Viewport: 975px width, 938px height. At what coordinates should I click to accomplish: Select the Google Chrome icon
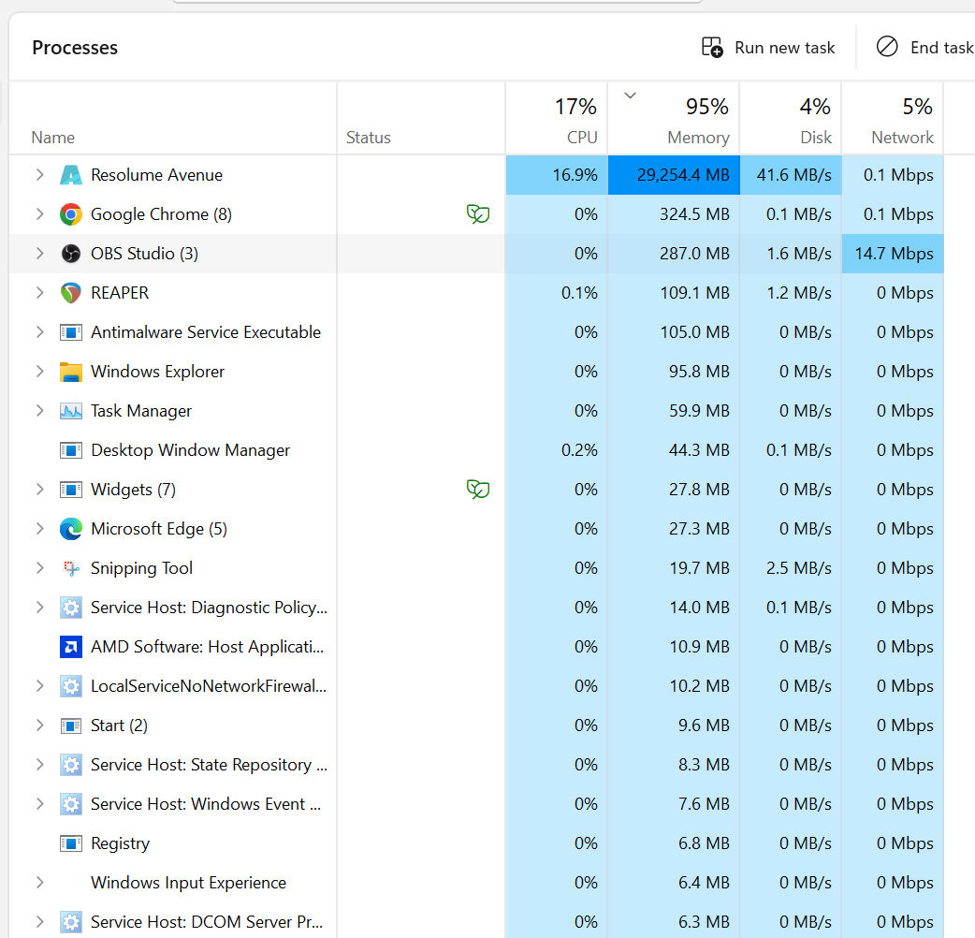pos(71,214)
